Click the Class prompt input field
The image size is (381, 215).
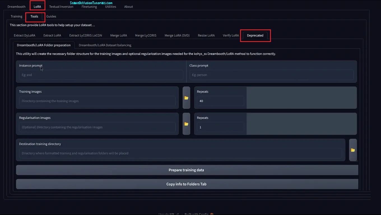click(x=271, y=75)
